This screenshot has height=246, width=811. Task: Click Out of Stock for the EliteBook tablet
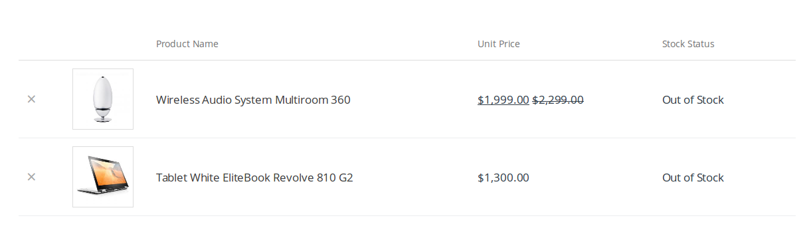coord(693,178)
